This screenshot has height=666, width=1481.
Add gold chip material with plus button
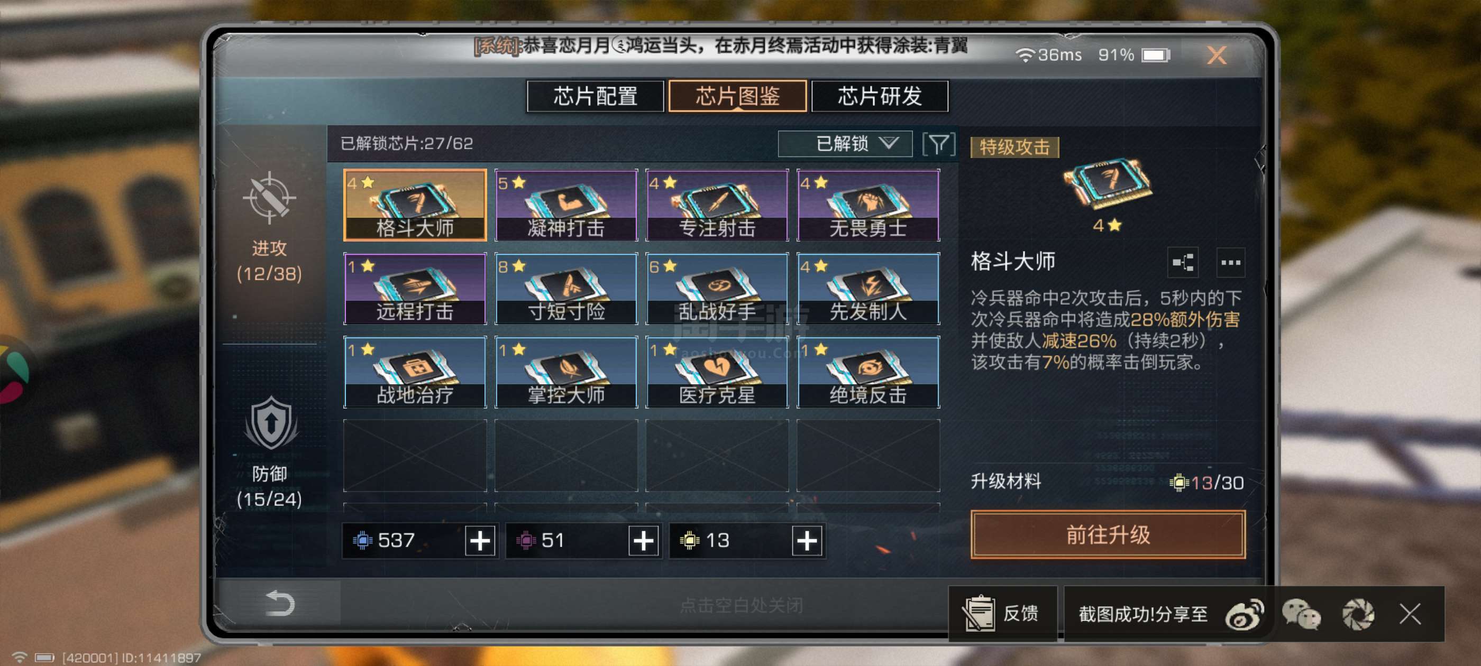click(806, 540)
